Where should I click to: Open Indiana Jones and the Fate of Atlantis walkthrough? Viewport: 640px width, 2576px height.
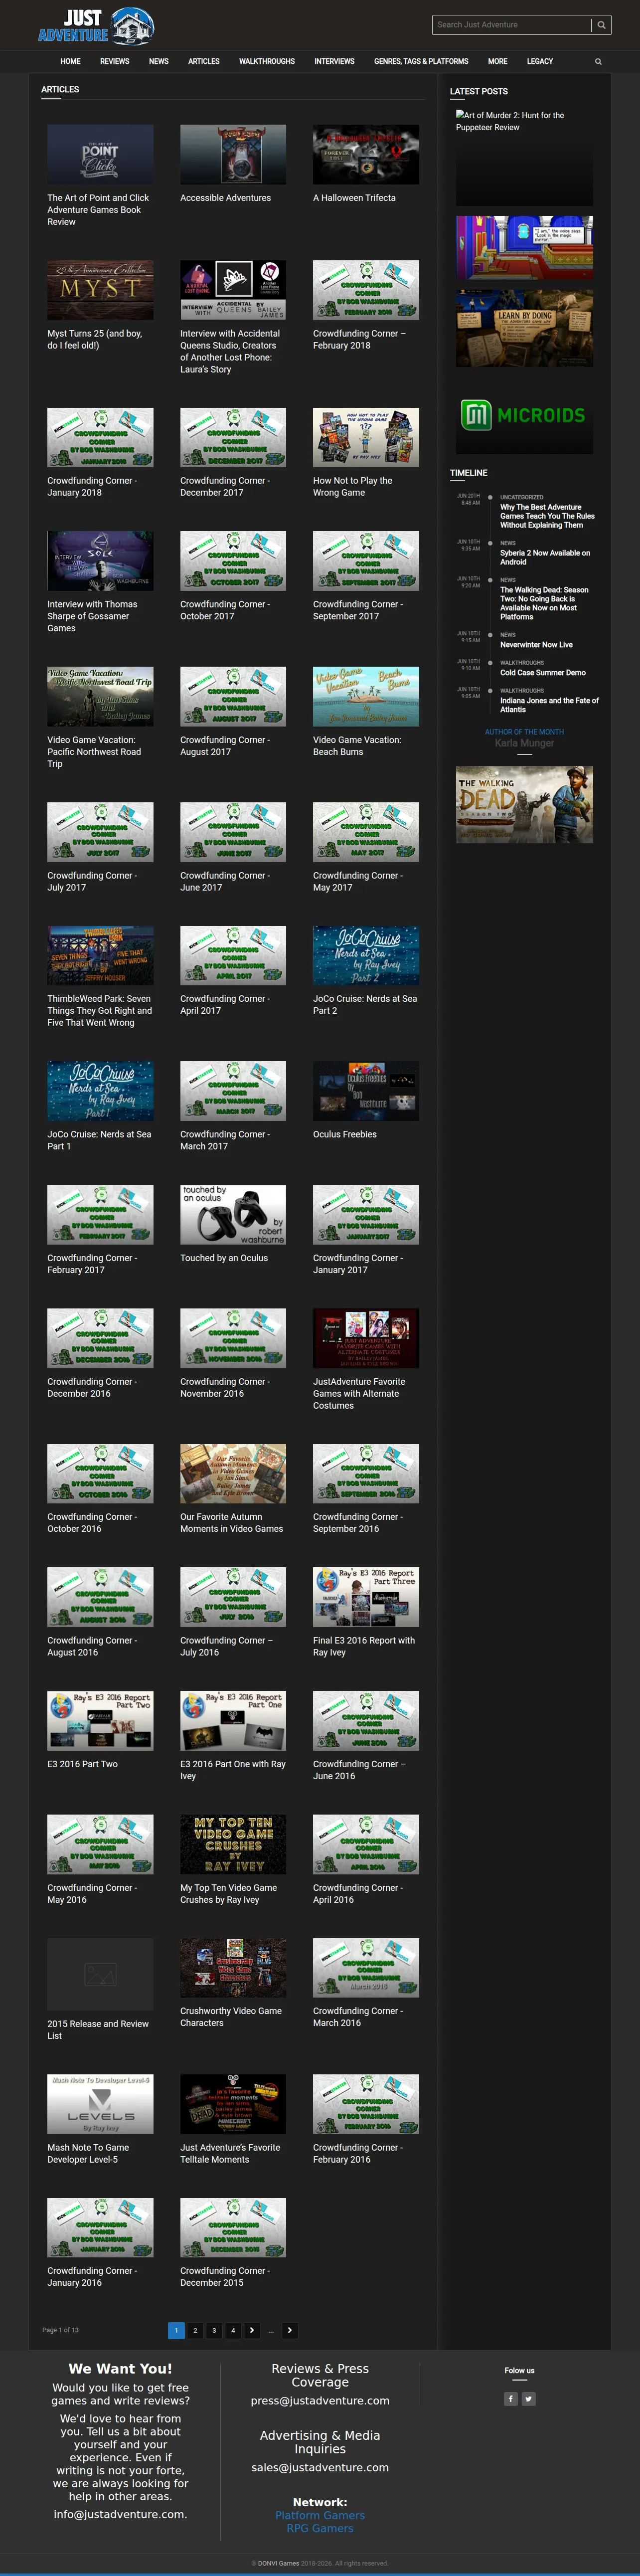549,705
